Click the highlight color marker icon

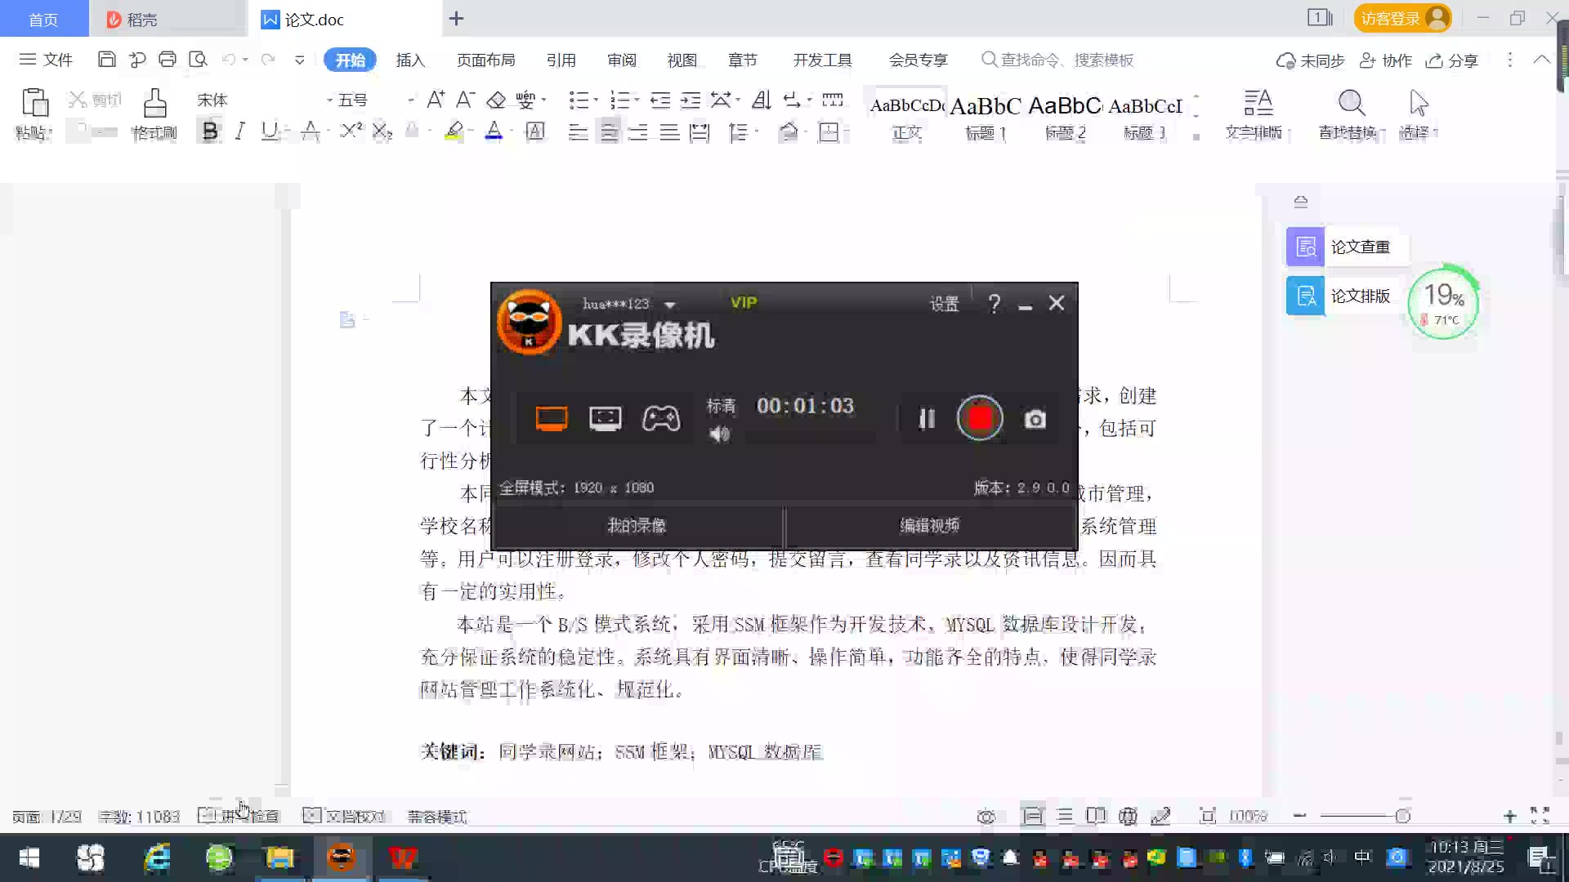[454, 131]
